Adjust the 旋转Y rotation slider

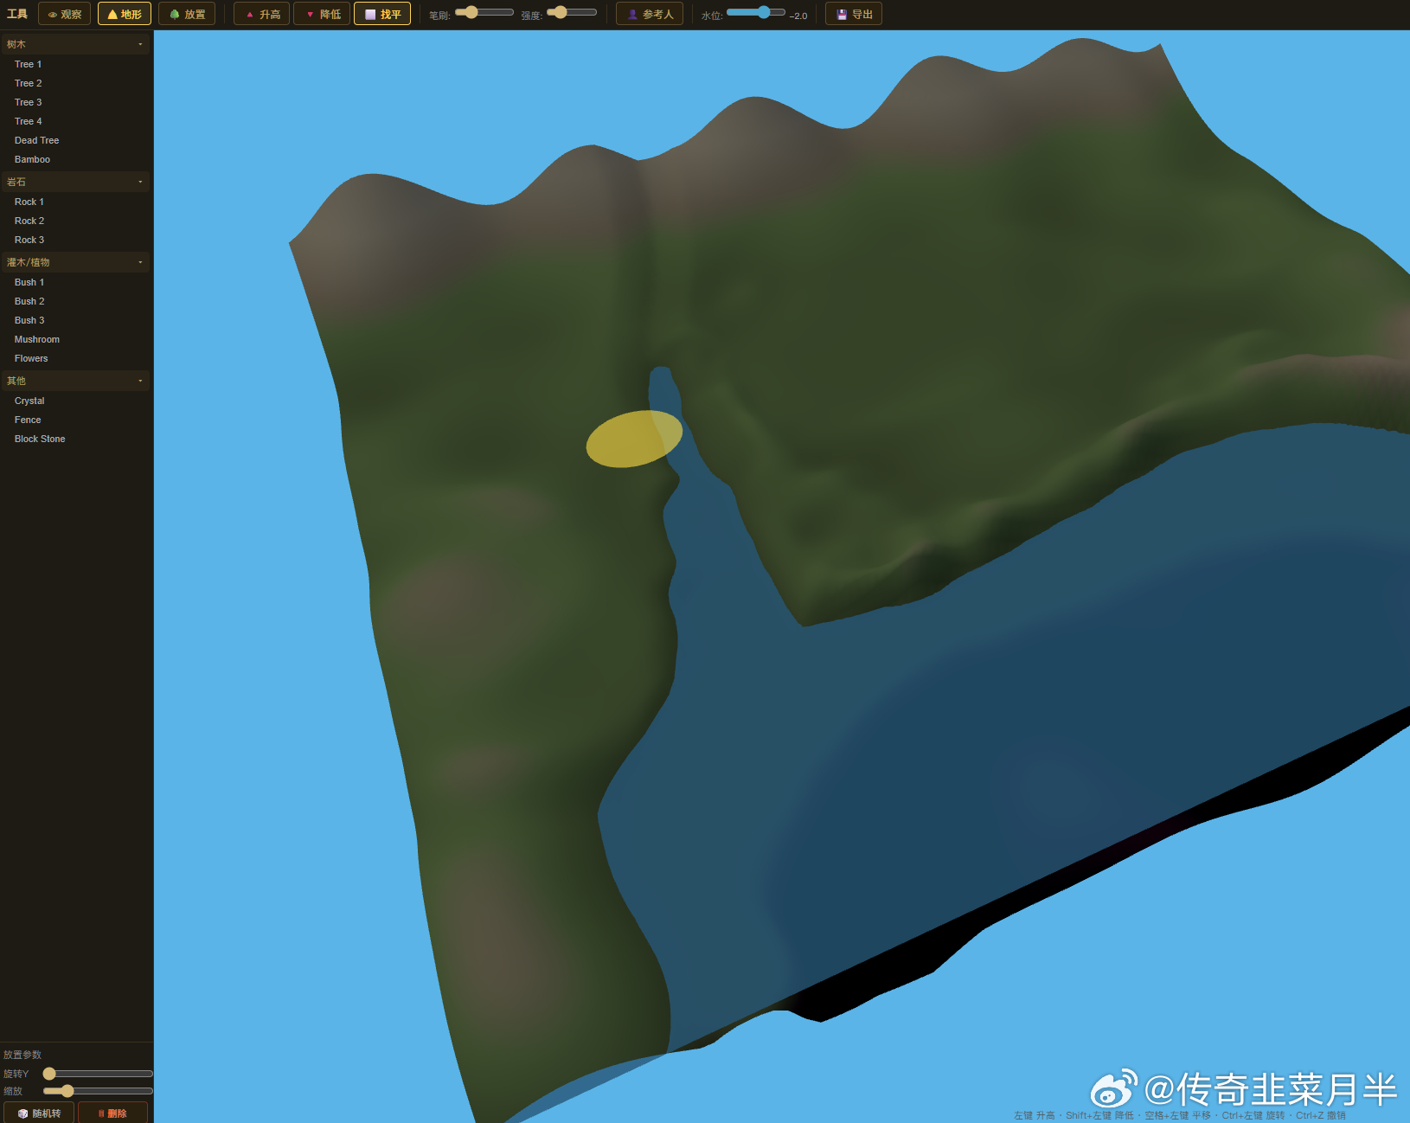(x=98, y=1074)
